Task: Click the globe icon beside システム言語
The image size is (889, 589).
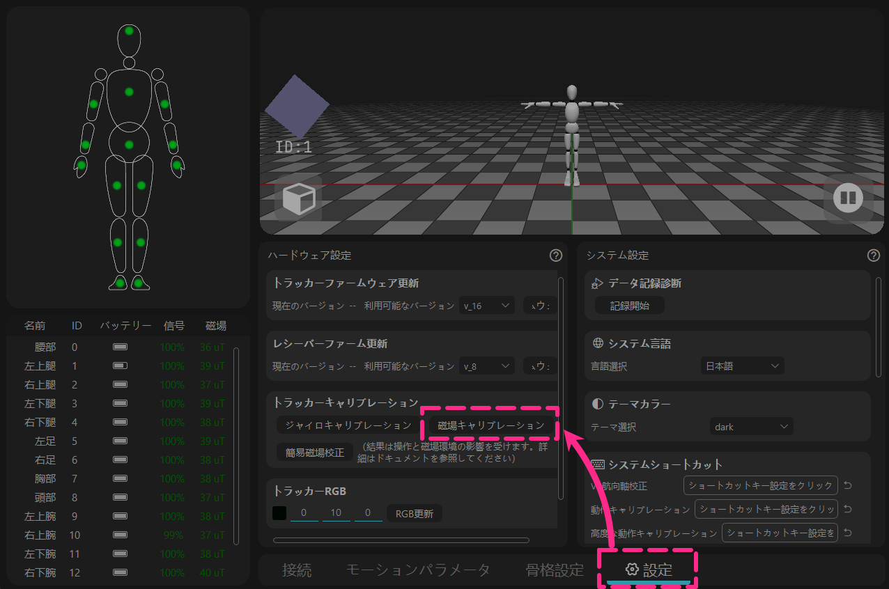Action: (x=597, y=343)
